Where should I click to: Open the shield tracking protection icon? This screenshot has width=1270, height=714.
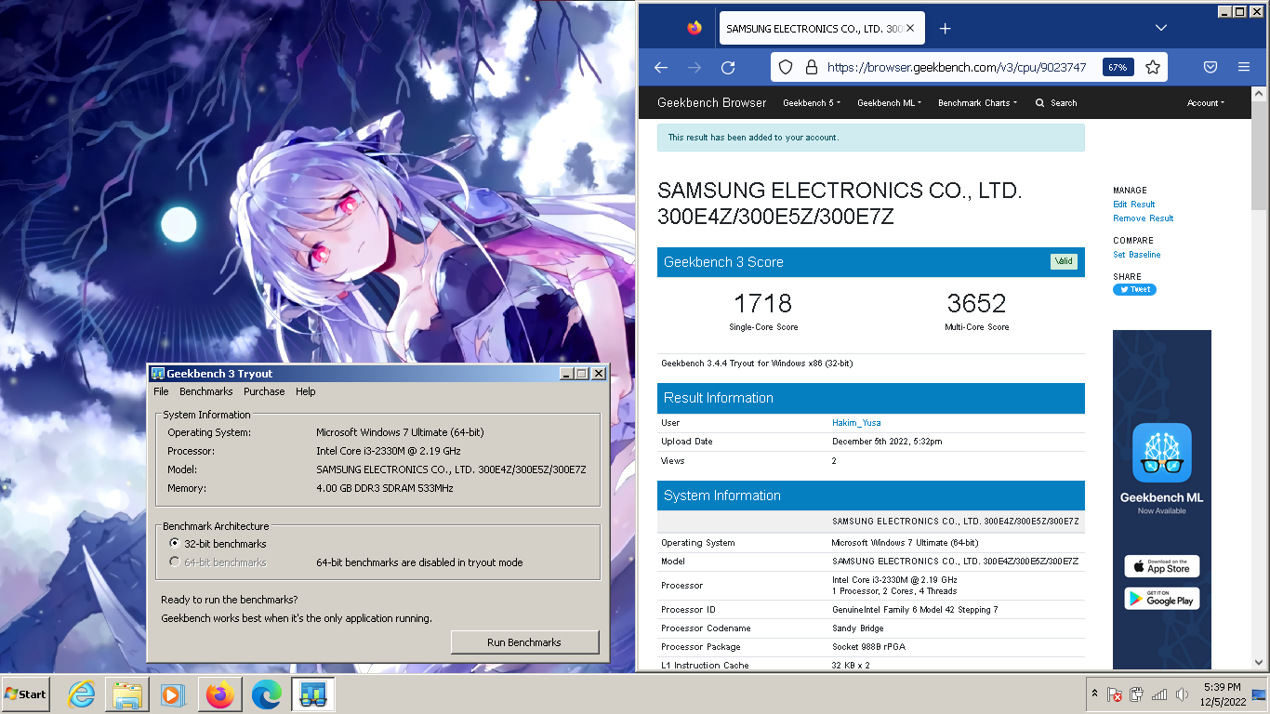click(x=786, y=67)
